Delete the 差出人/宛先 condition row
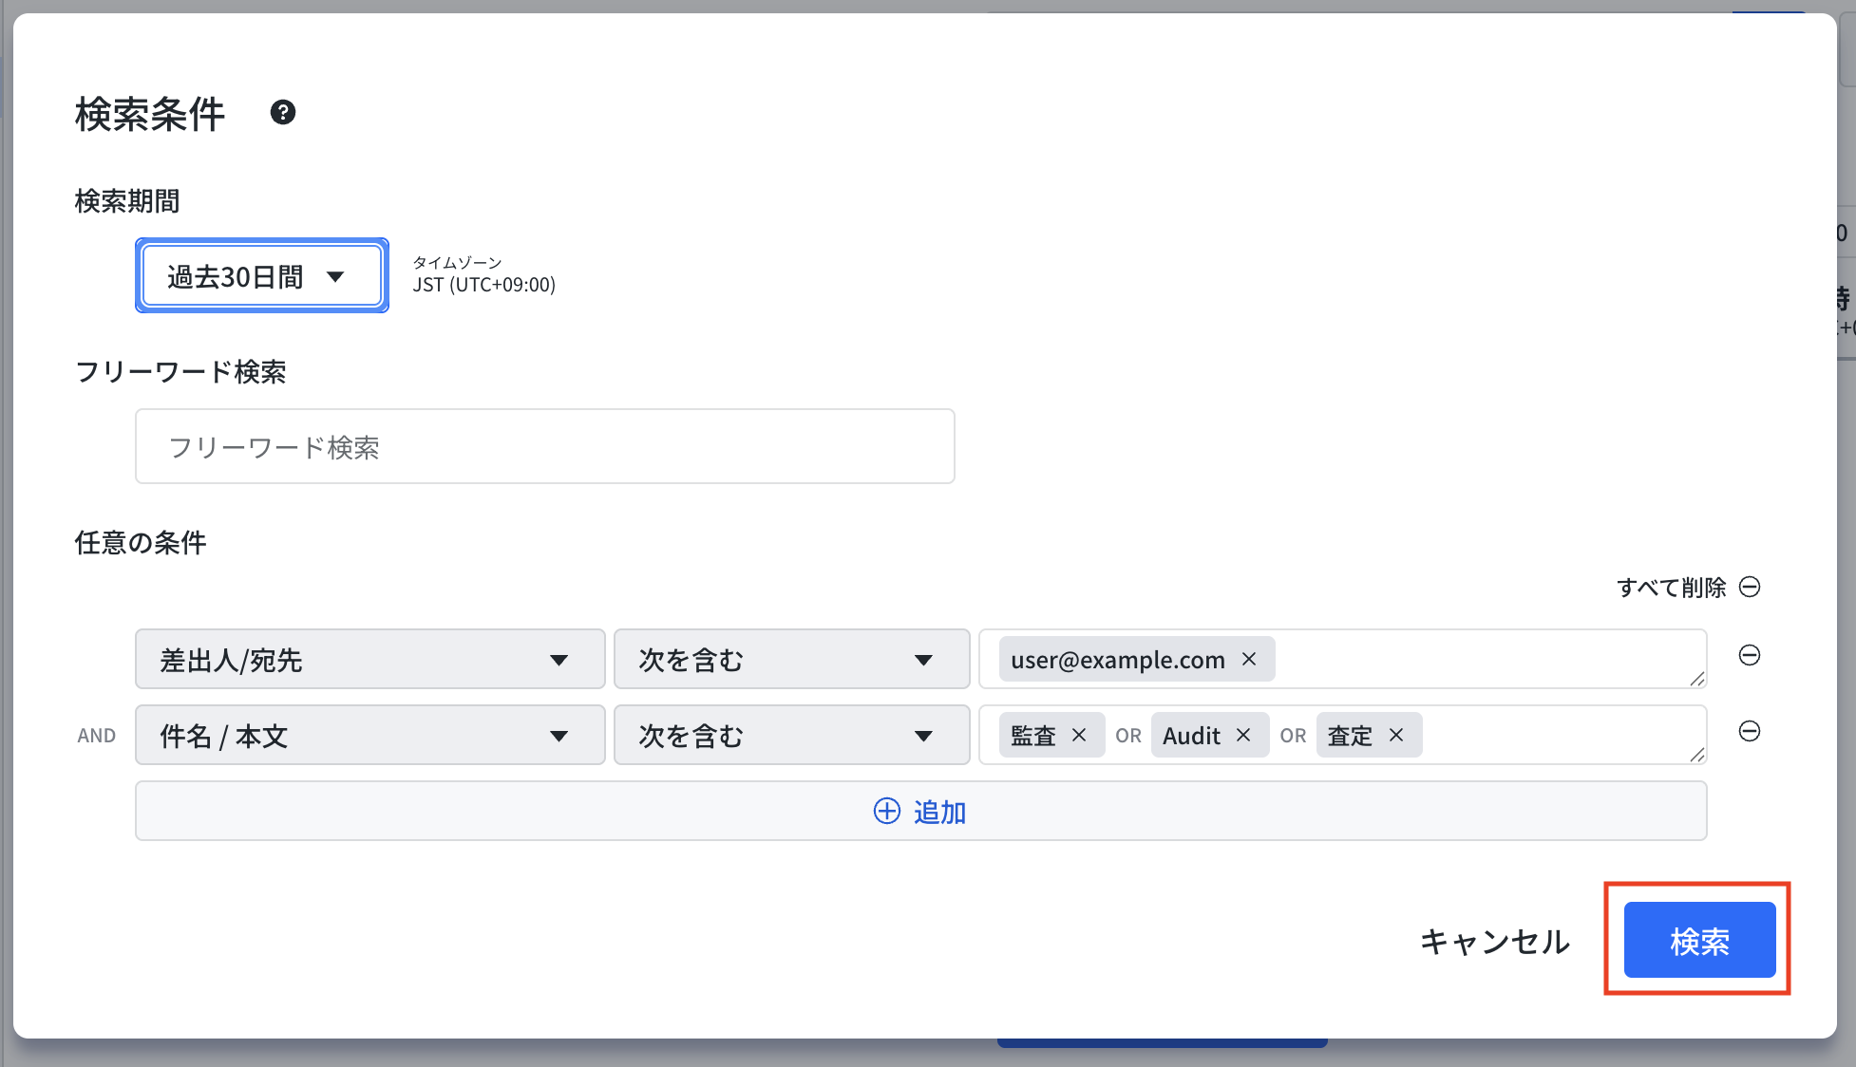 [1750, 655]
